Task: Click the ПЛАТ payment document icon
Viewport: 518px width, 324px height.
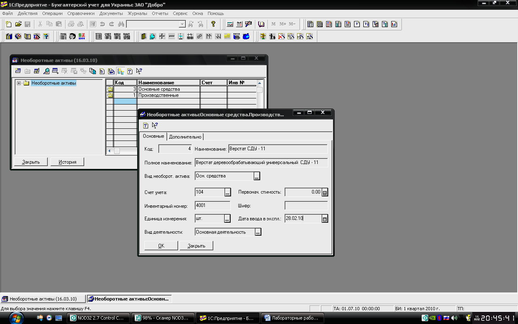Action: pos(127,36)
